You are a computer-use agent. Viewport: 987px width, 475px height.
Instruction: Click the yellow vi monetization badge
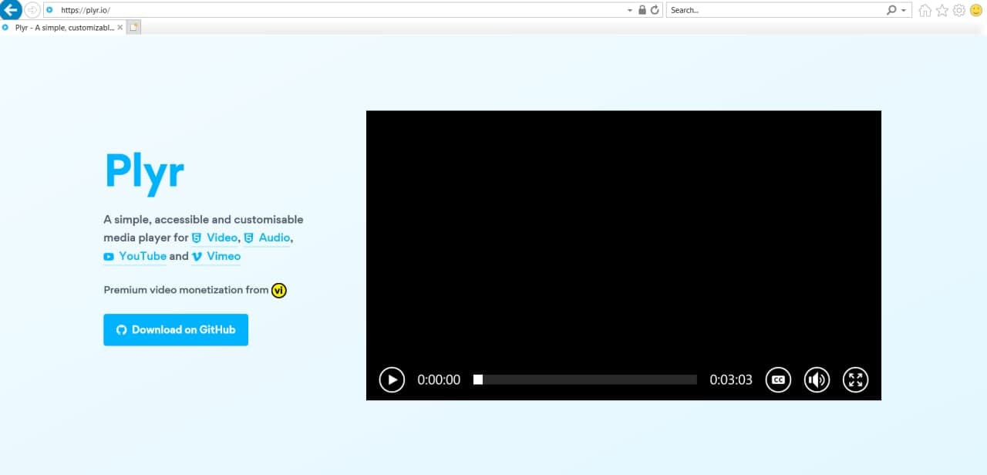(278, 290)
